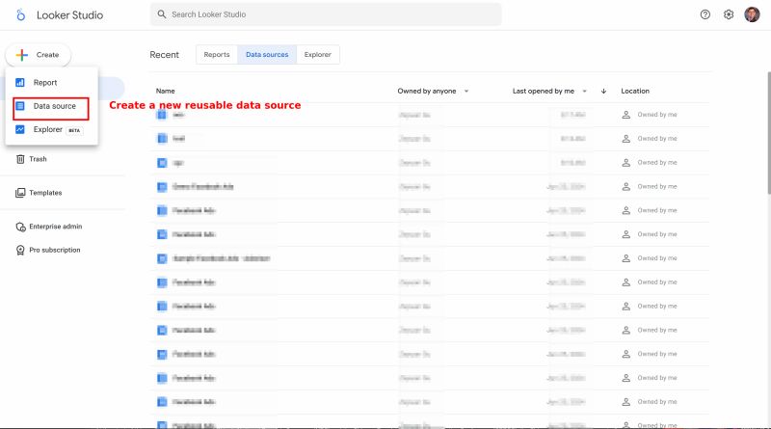Click the Enterprise admin icon
The height and width of the screenshot is (429, 771).
20,227
